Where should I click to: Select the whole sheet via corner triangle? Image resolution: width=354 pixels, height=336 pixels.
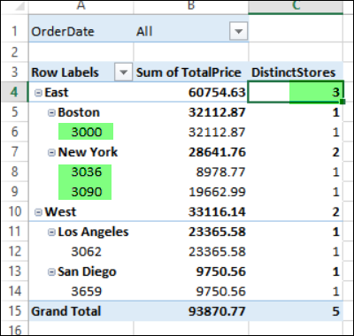(x=19, y=6)
